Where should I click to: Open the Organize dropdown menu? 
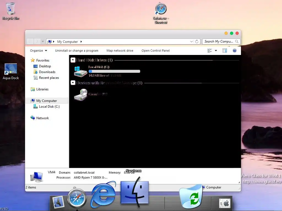point(39,51)
